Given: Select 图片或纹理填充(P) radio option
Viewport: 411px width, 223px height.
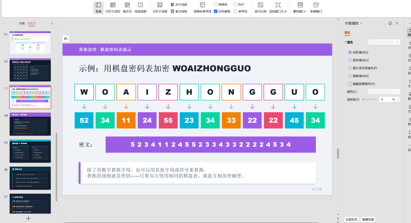Looking at the screenshot, I should tap(350, 68).
